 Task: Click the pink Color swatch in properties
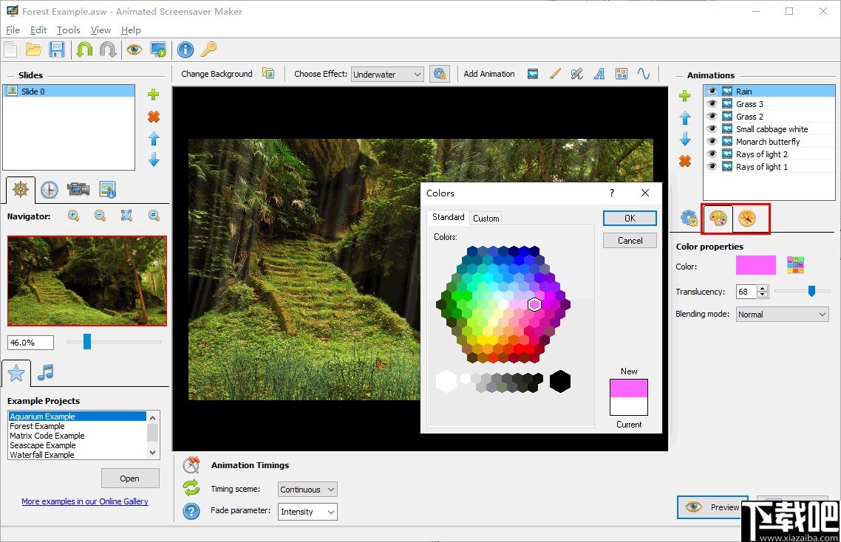[x=755, y=266]
